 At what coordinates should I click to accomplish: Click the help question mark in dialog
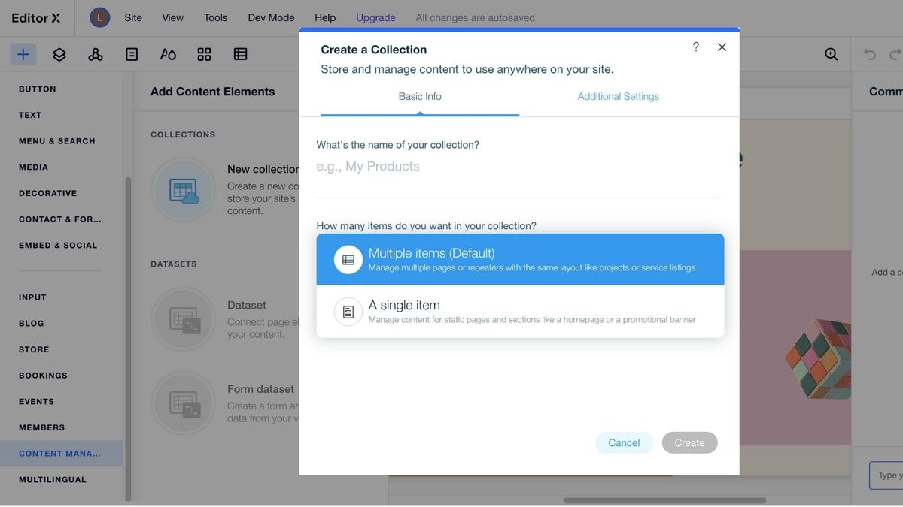tap(696, 47)
